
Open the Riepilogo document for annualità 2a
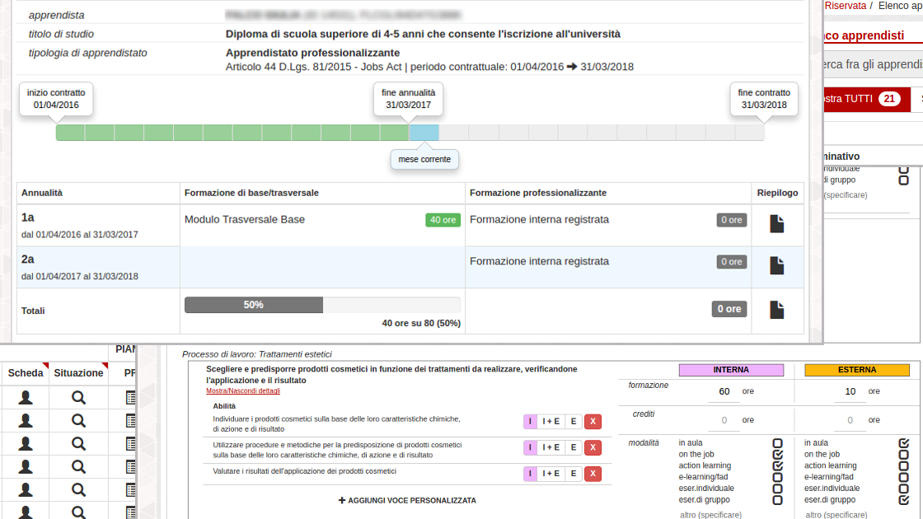tap(776, 265)
